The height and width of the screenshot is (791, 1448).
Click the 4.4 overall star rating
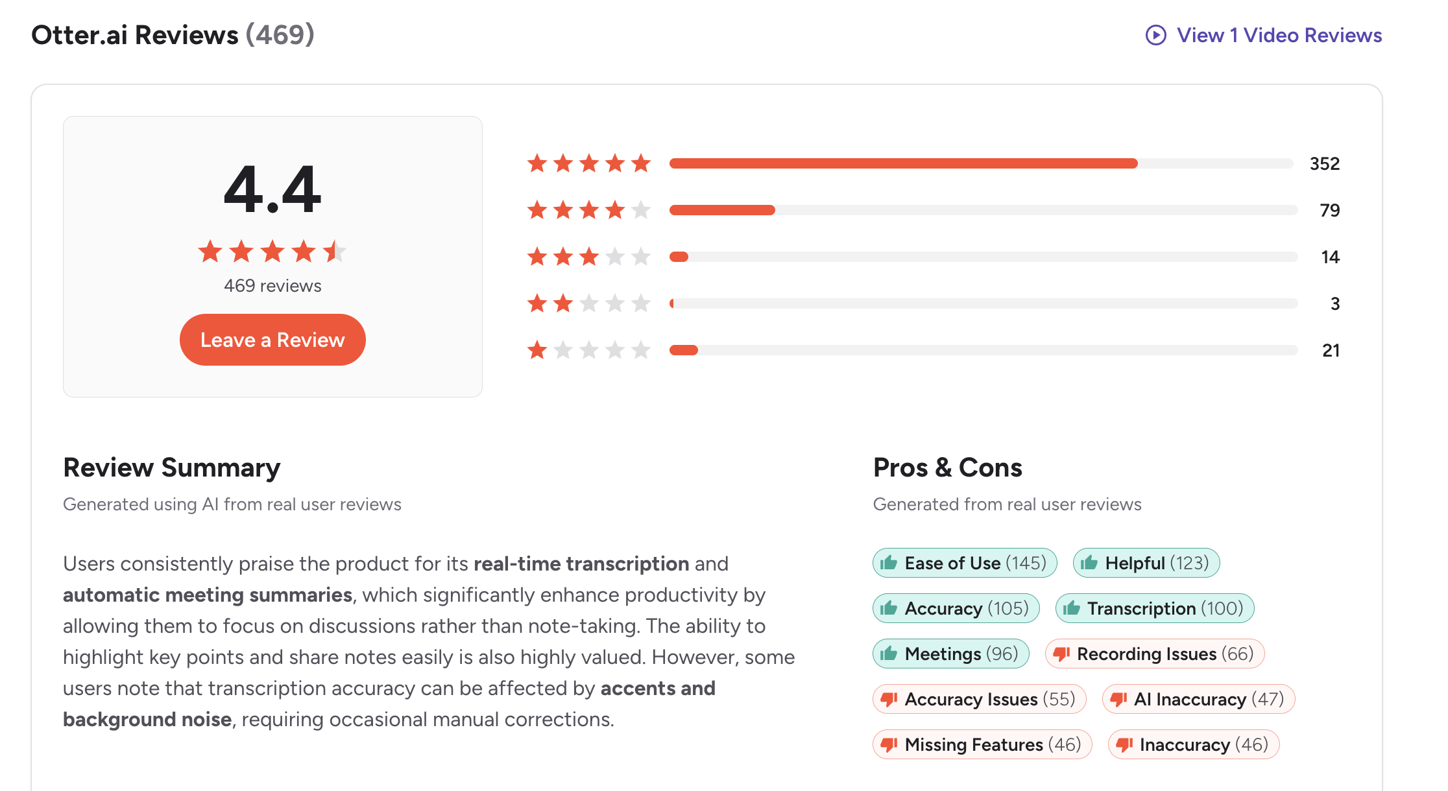272,251
